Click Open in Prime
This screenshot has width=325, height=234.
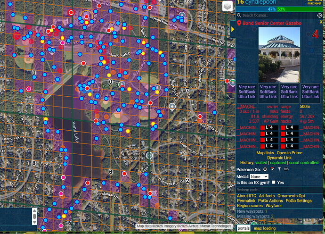click(x=289, y=153)
